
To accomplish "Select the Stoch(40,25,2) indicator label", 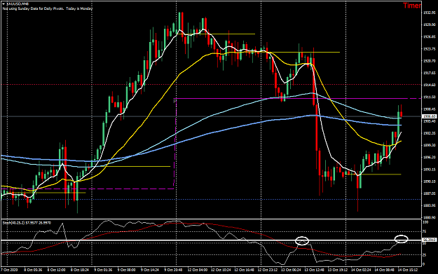I will point(27,223).
